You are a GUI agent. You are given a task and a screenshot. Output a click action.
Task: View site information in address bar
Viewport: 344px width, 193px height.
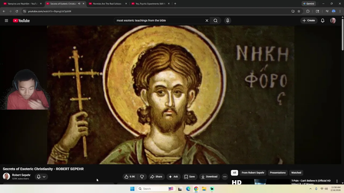click(x=24, y=11)
